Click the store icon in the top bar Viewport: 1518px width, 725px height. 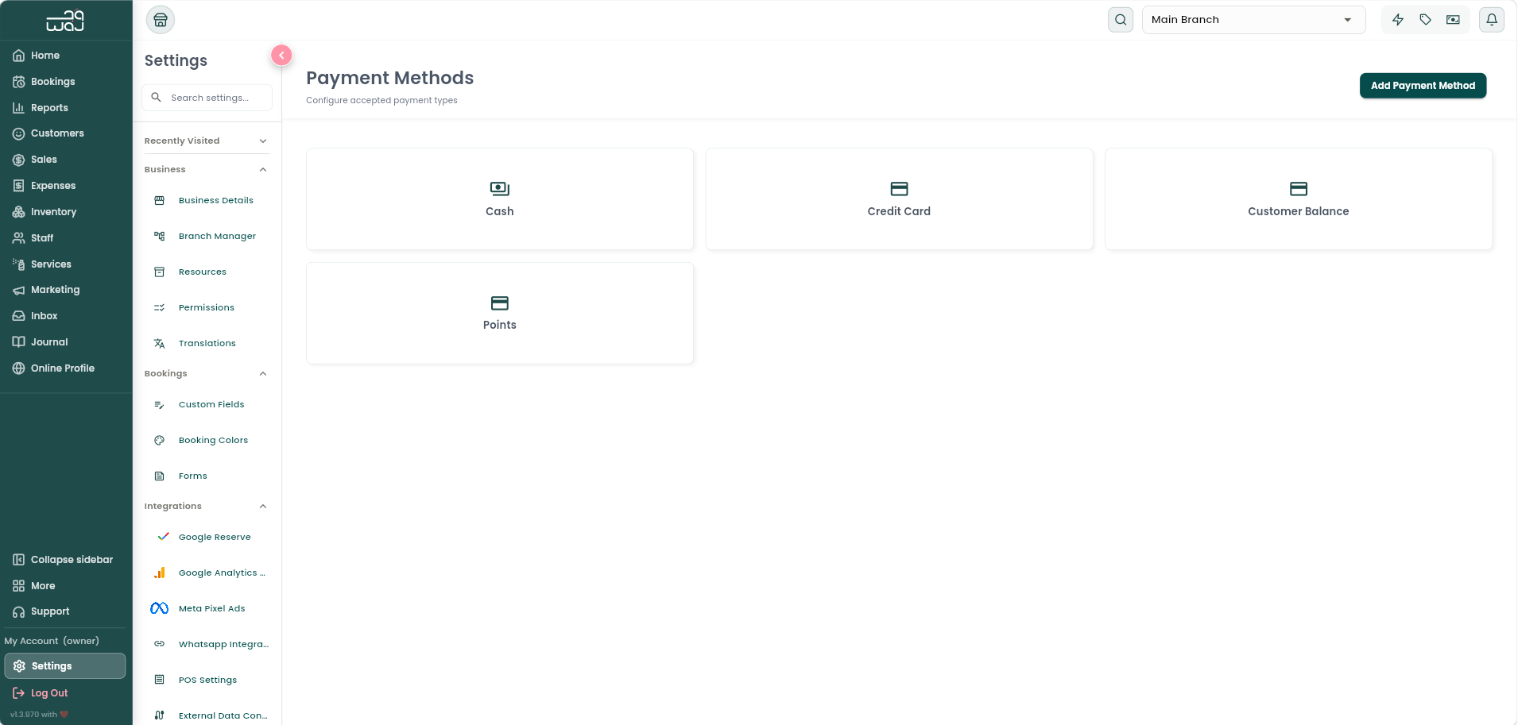pyautogui.click(x=161, y=20)
